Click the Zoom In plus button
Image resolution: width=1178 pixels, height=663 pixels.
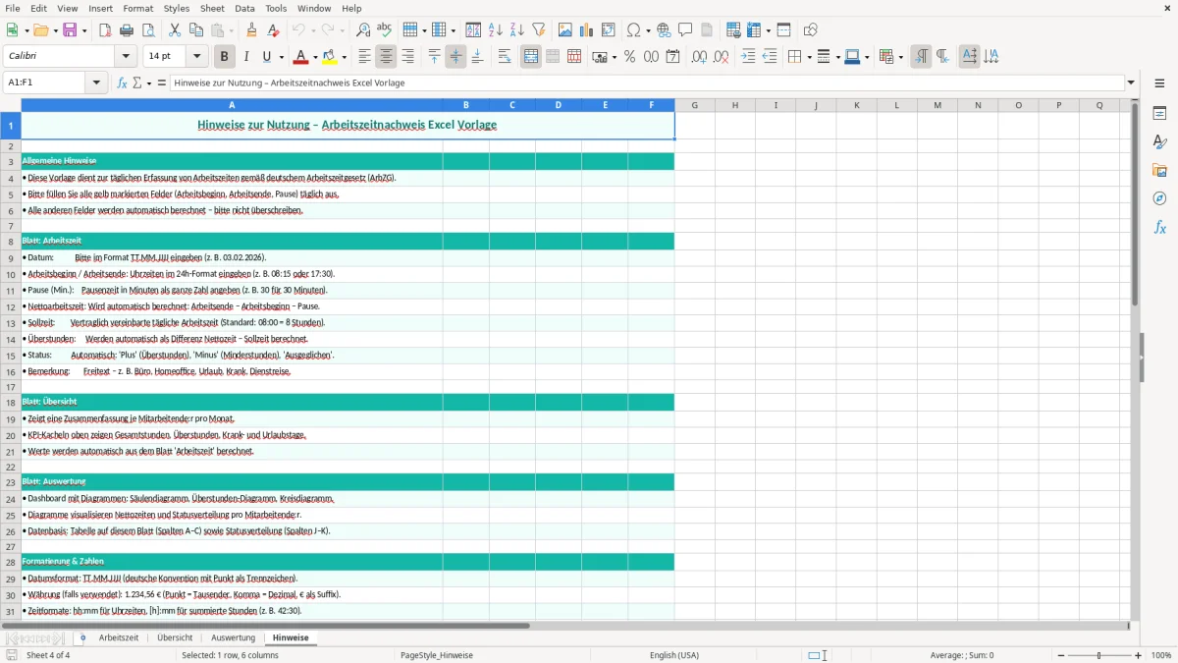[1139, 655]
